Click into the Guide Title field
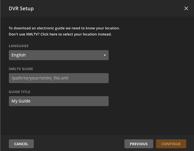This screenshot has height=151, width=194. [x=58, y=101]
